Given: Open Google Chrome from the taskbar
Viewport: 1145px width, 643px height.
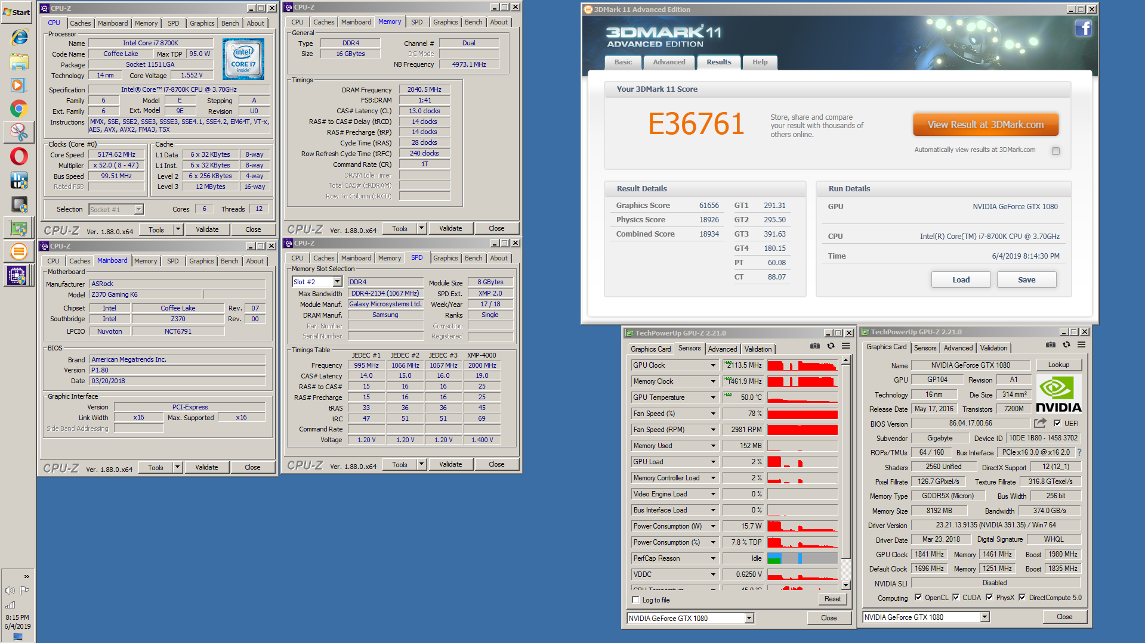Looking at the screenshot, I should click(x=19, y=109).
